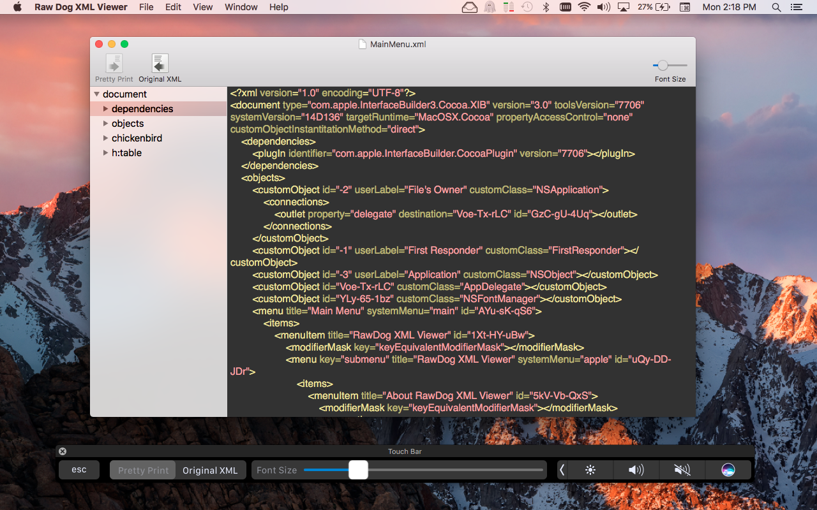Click the toolbar Font Size slider
817x510 pixels.
670,65
